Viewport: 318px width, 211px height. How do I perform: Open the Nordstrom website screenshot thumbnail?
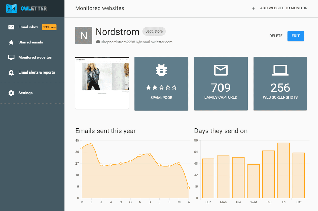coord(102,82)
